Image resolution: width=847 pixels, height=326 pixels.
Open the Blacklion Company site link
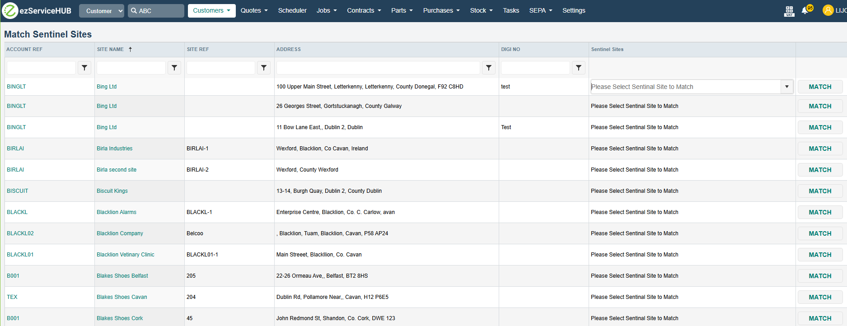coord(120,233)
